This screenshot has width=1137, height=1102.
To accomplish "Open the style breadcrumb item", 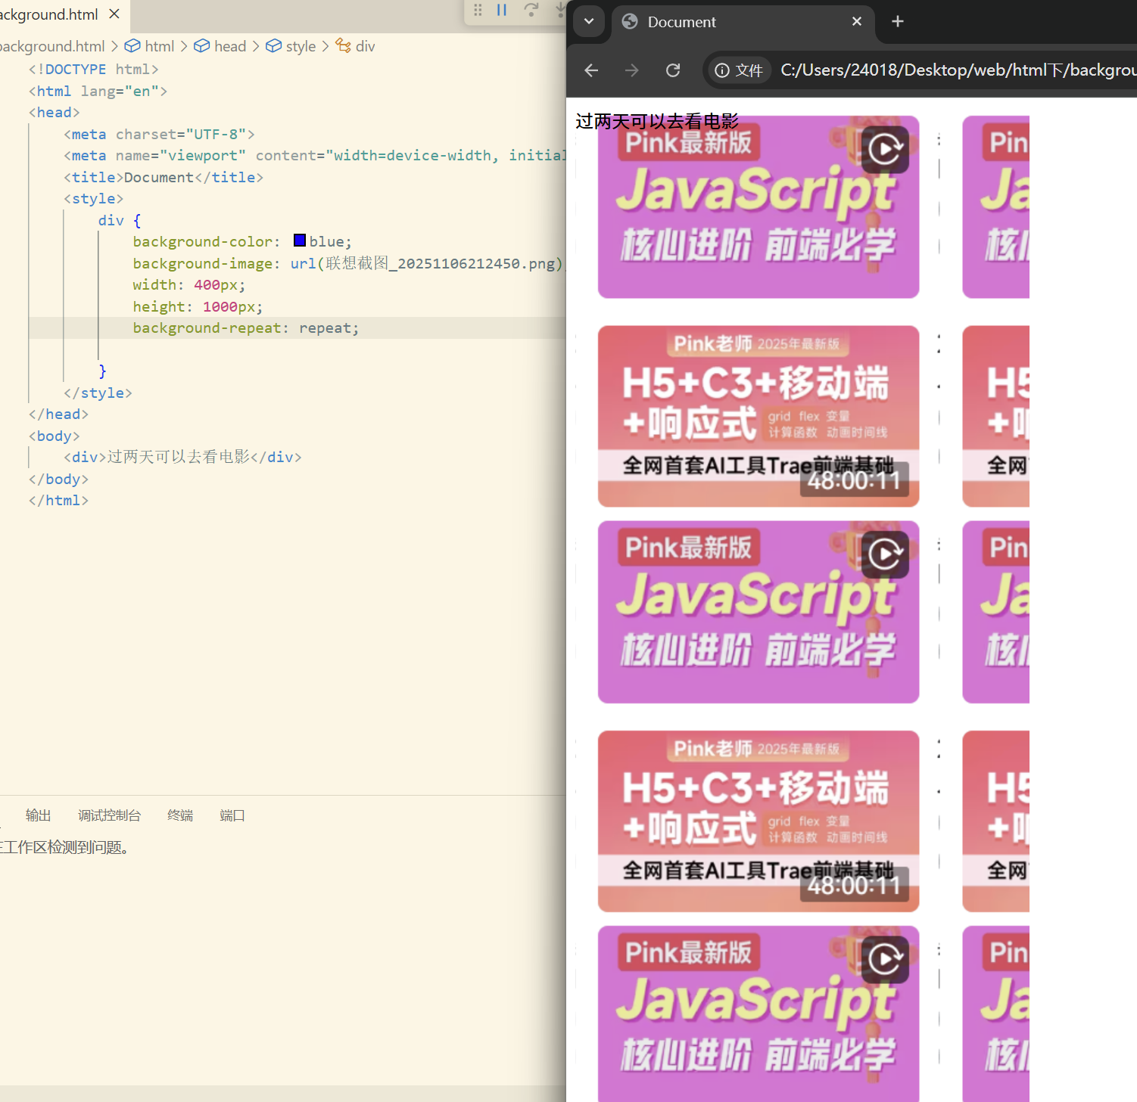I will 291,46.
